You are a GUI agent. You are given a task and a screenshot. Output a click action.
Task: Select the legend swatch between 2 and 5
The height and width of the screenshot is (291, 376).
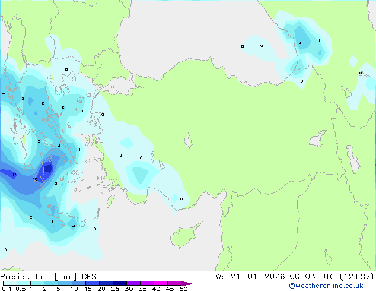[51, 283]
